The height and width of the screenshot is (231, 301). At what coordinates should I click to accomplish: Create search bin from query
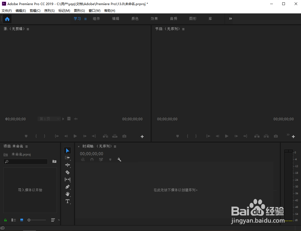(54, 161)
